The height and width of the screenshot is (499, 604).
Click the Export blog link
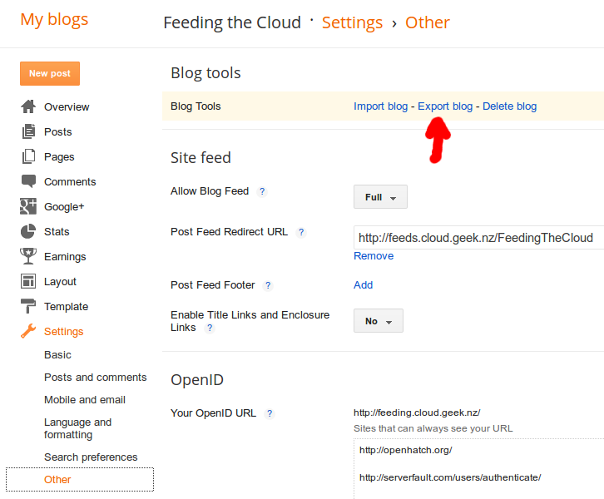445,106
